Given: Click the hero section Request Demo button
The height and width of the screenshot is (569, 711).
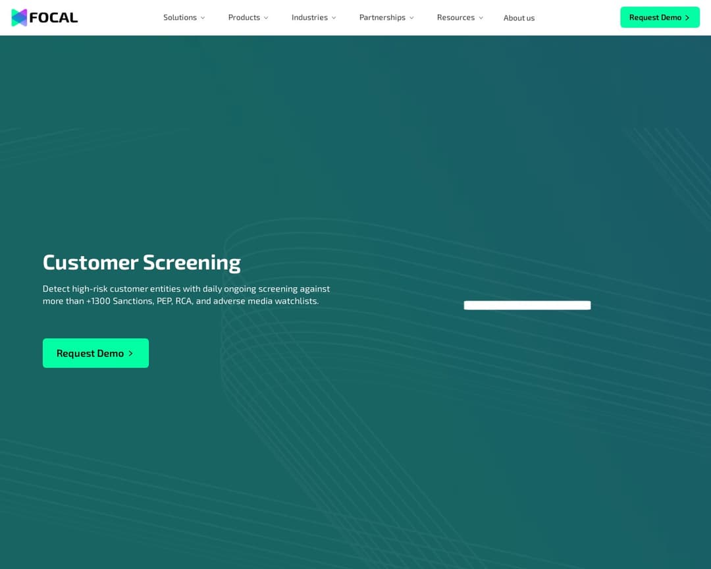Looking at the screenshot, I should (x=90, y=353).
